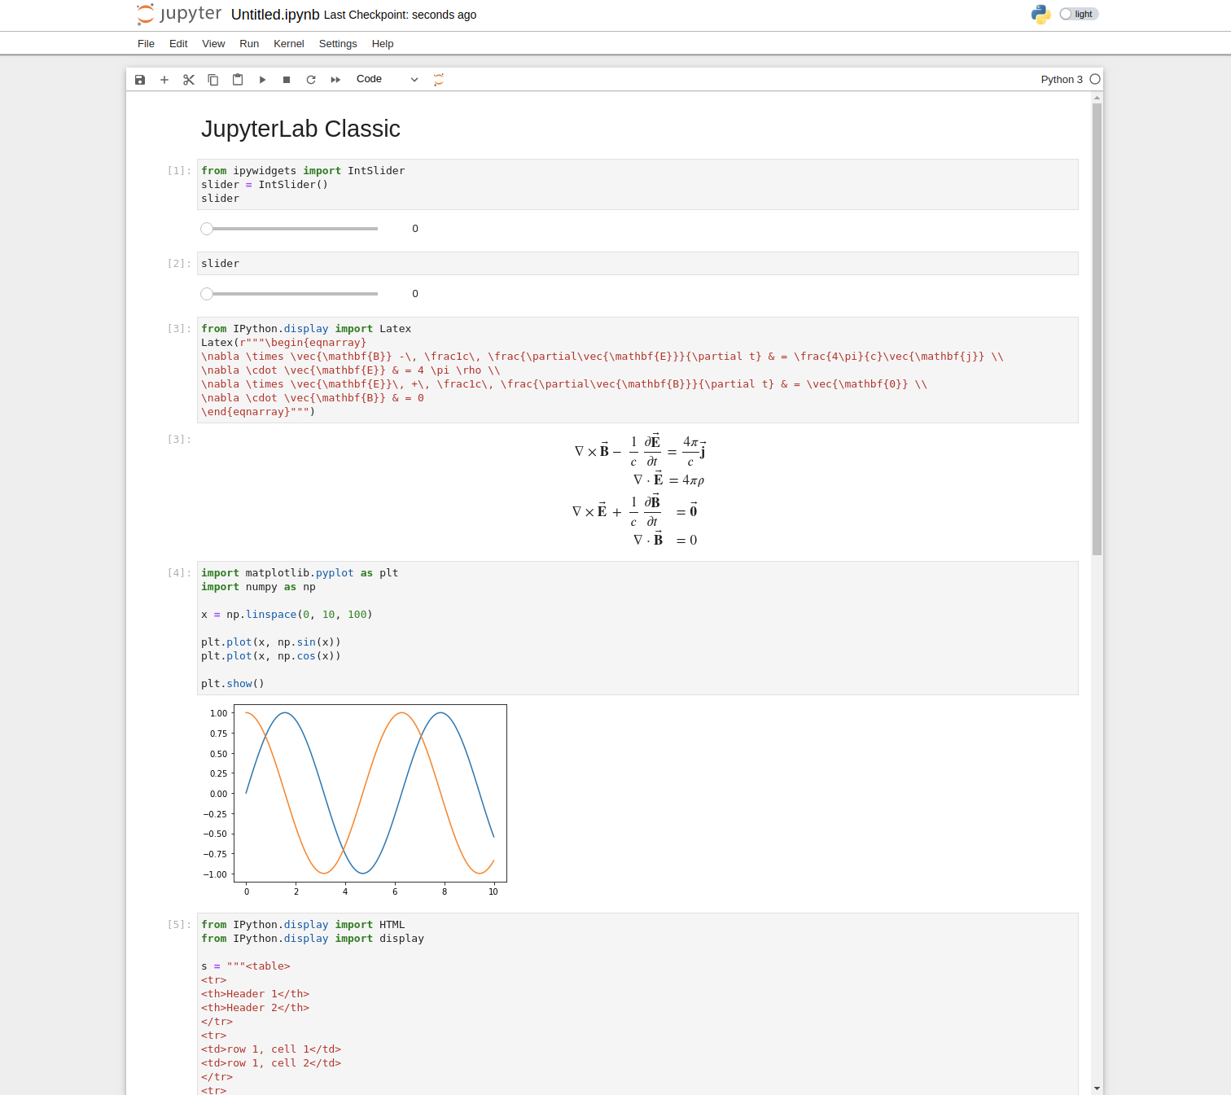Viewport: 1231px width, 1095px height.
Task: Open the Code cell type dropdown
Action: [387, 79]
